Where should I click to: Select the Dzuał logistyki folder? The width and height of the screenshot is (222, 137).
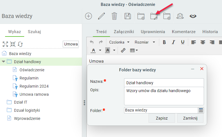pos(27,110)
